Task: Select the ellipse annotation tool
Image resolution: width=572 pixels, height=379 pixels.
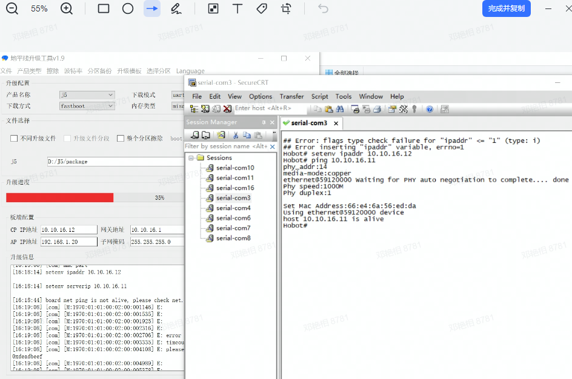Action: pyautogui.click(x=128, y=8)
